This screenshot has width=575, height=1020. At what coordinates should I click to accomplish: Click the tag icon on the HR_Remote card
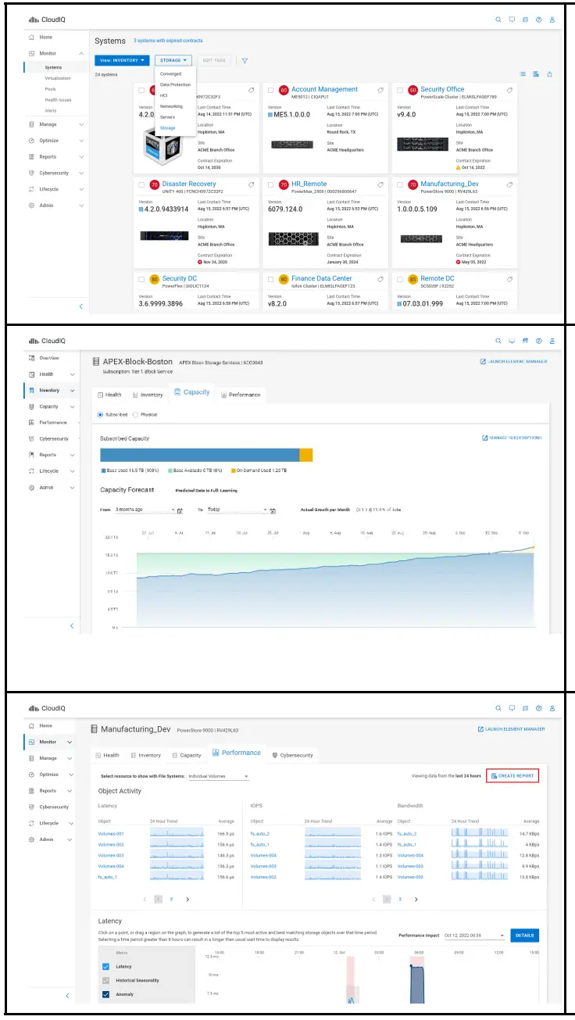[x=380, y=185]
